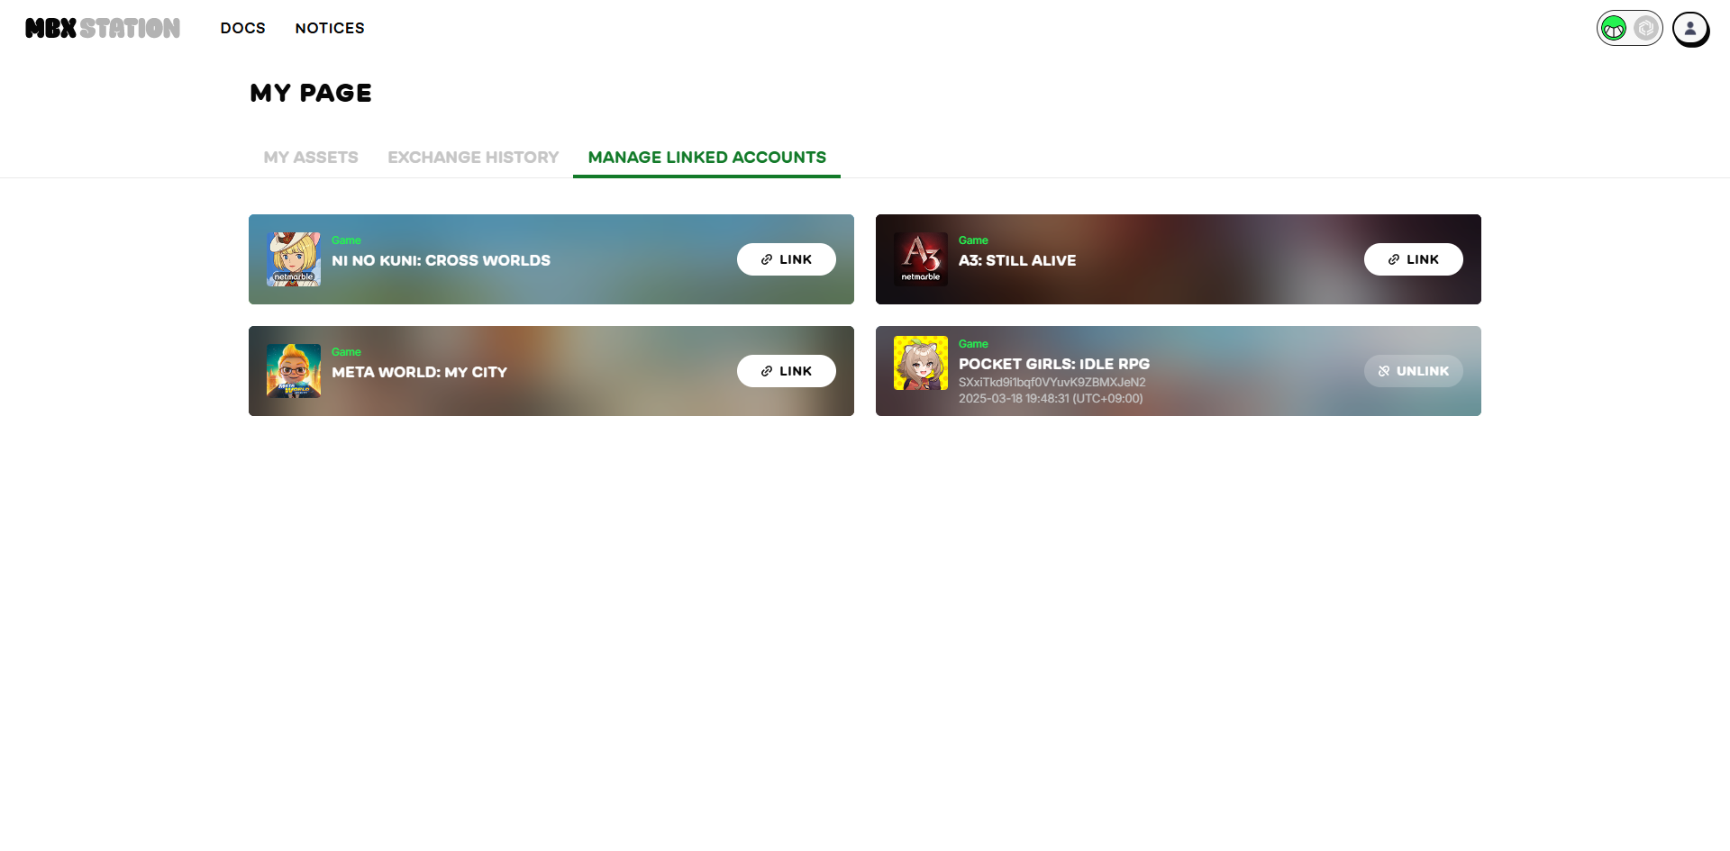
Task: Click the MBX Station logo
Action: [103, 29]
